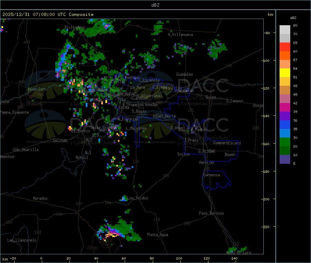The height and width of the screenshot is (263, 311).
Task: Click the Guadales place name
Action: pyautogui.click(x=185, y=74)
